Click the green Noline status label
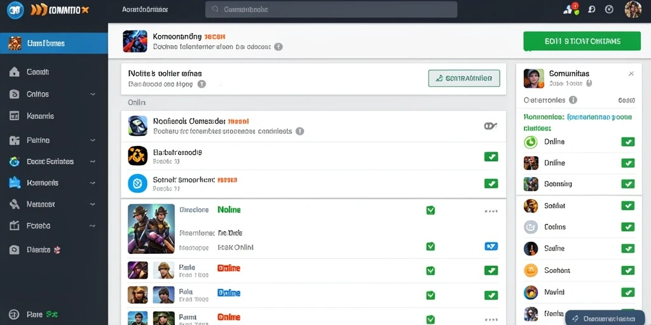651x325 pixels. tap(229, 209)
